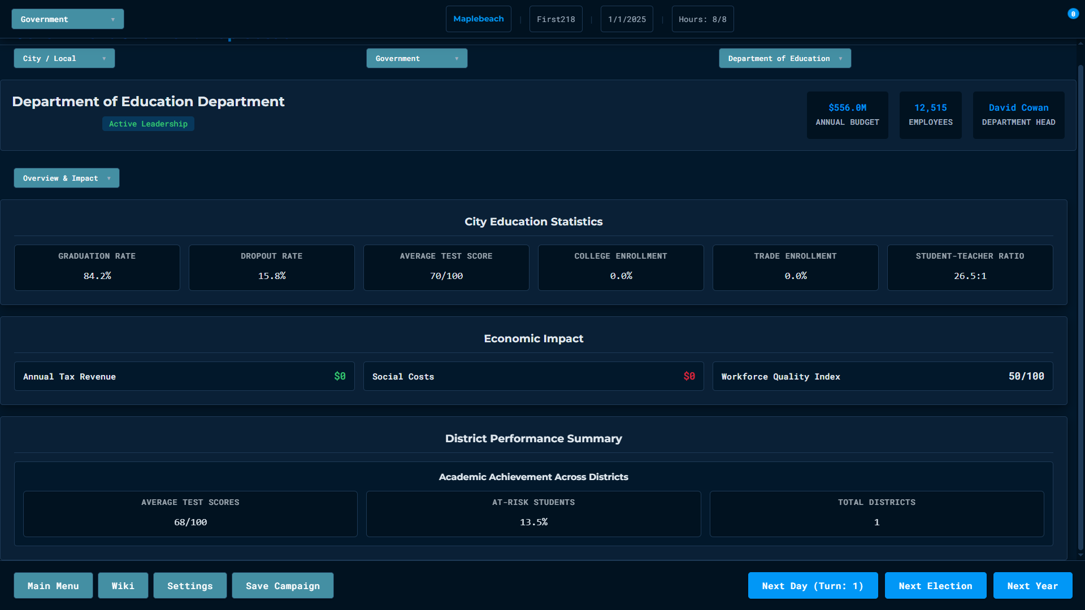
Task: Click the Active Leadership badge
Action: [x=148, y=124]
